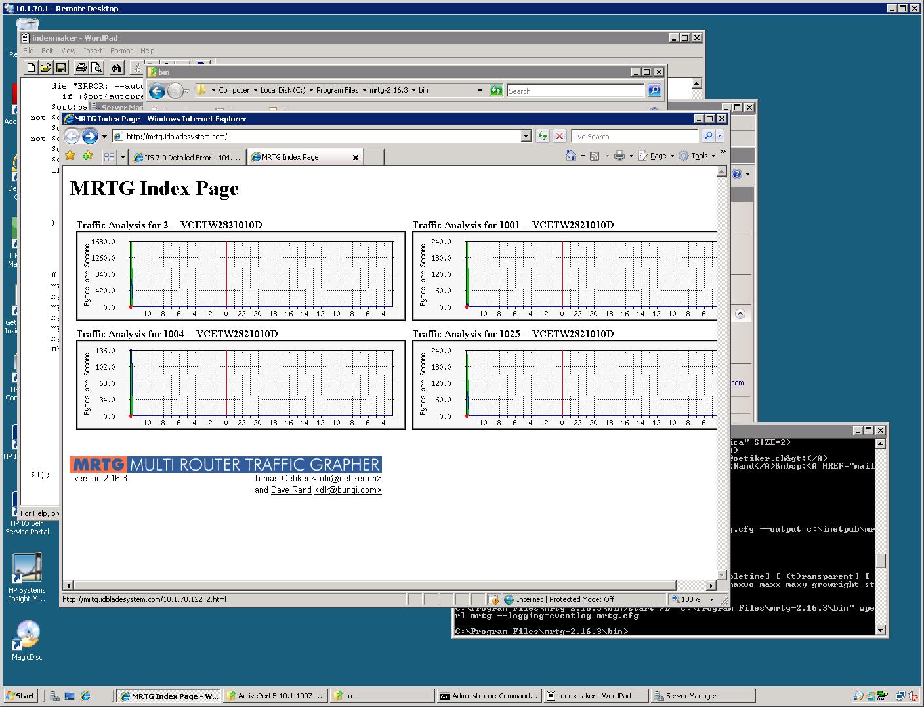Open a new blank tab
The height and width of the screenshot is (707, 924).
[x=374, y=157]
